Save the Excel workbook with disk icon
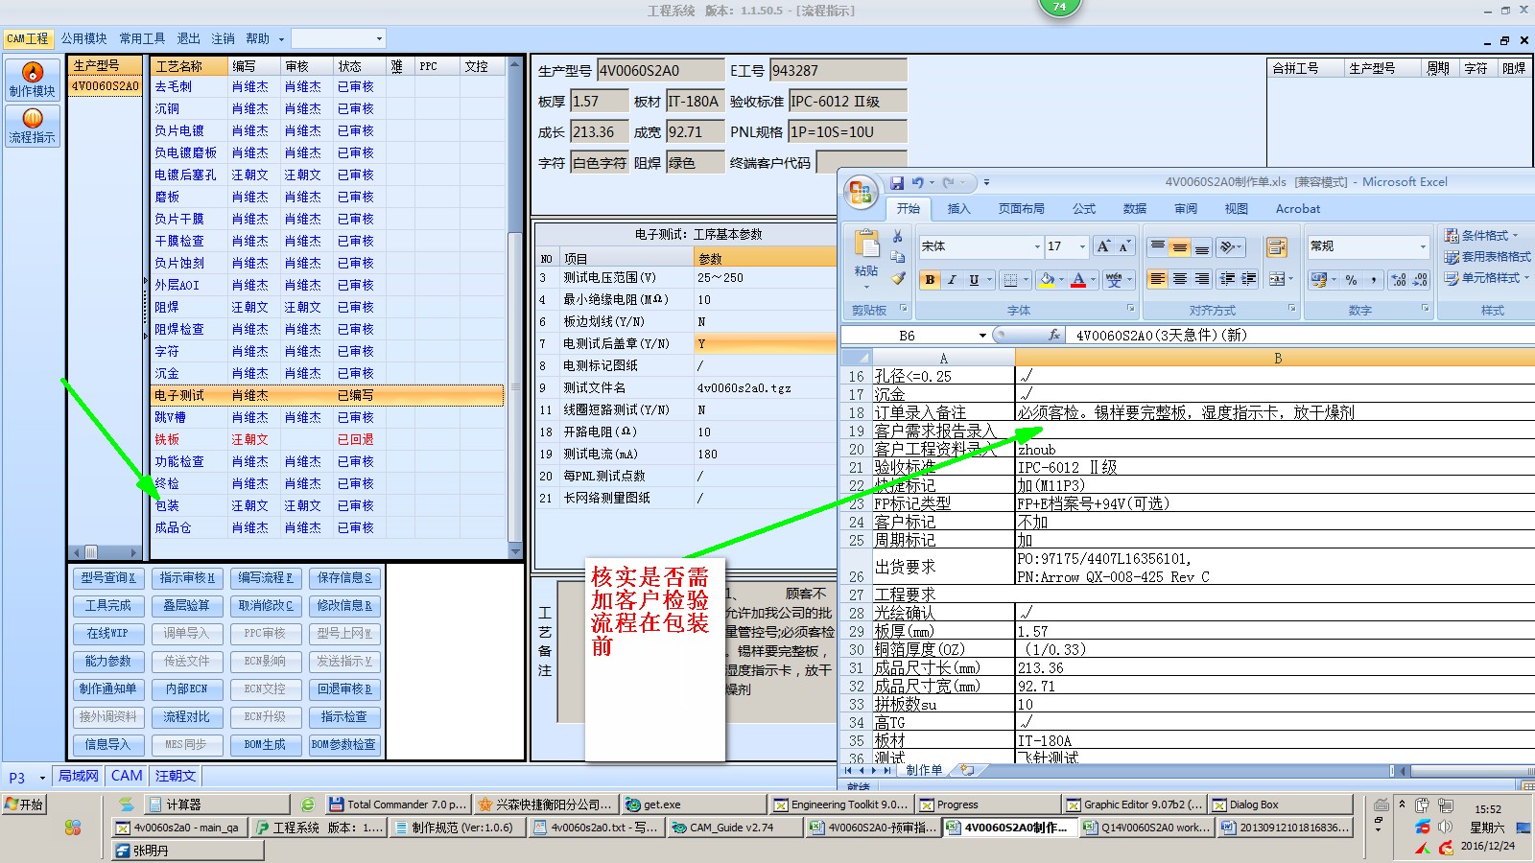 click(x=897, y=182)
